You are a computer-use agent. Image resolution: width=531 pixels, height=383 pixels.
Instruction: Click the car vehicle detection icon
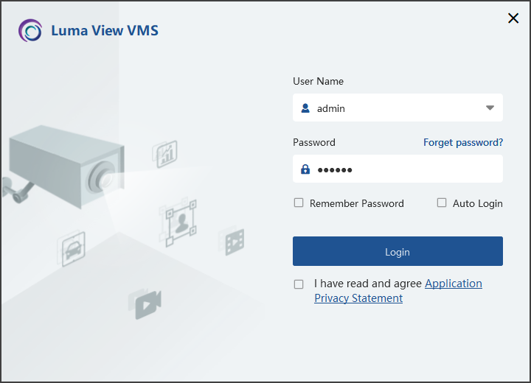pyautogui.click(x=72, y=248)
